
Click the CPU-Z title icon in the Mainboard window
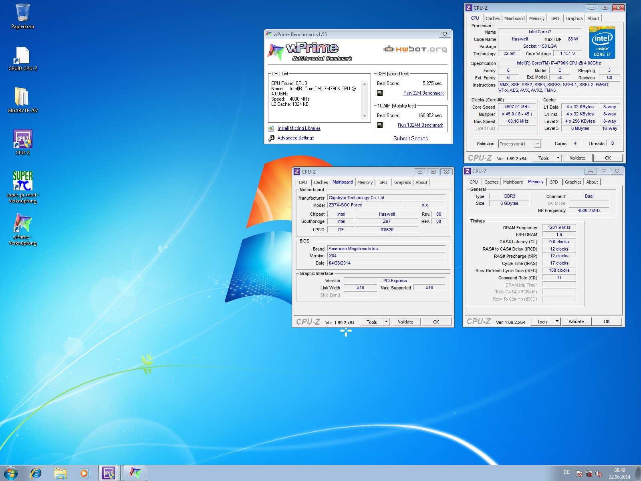[x=297, y=172]
